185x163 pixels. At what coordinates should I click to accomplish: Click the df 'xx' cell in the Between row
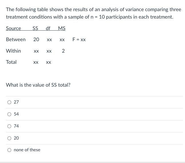(x=49, y=40)
